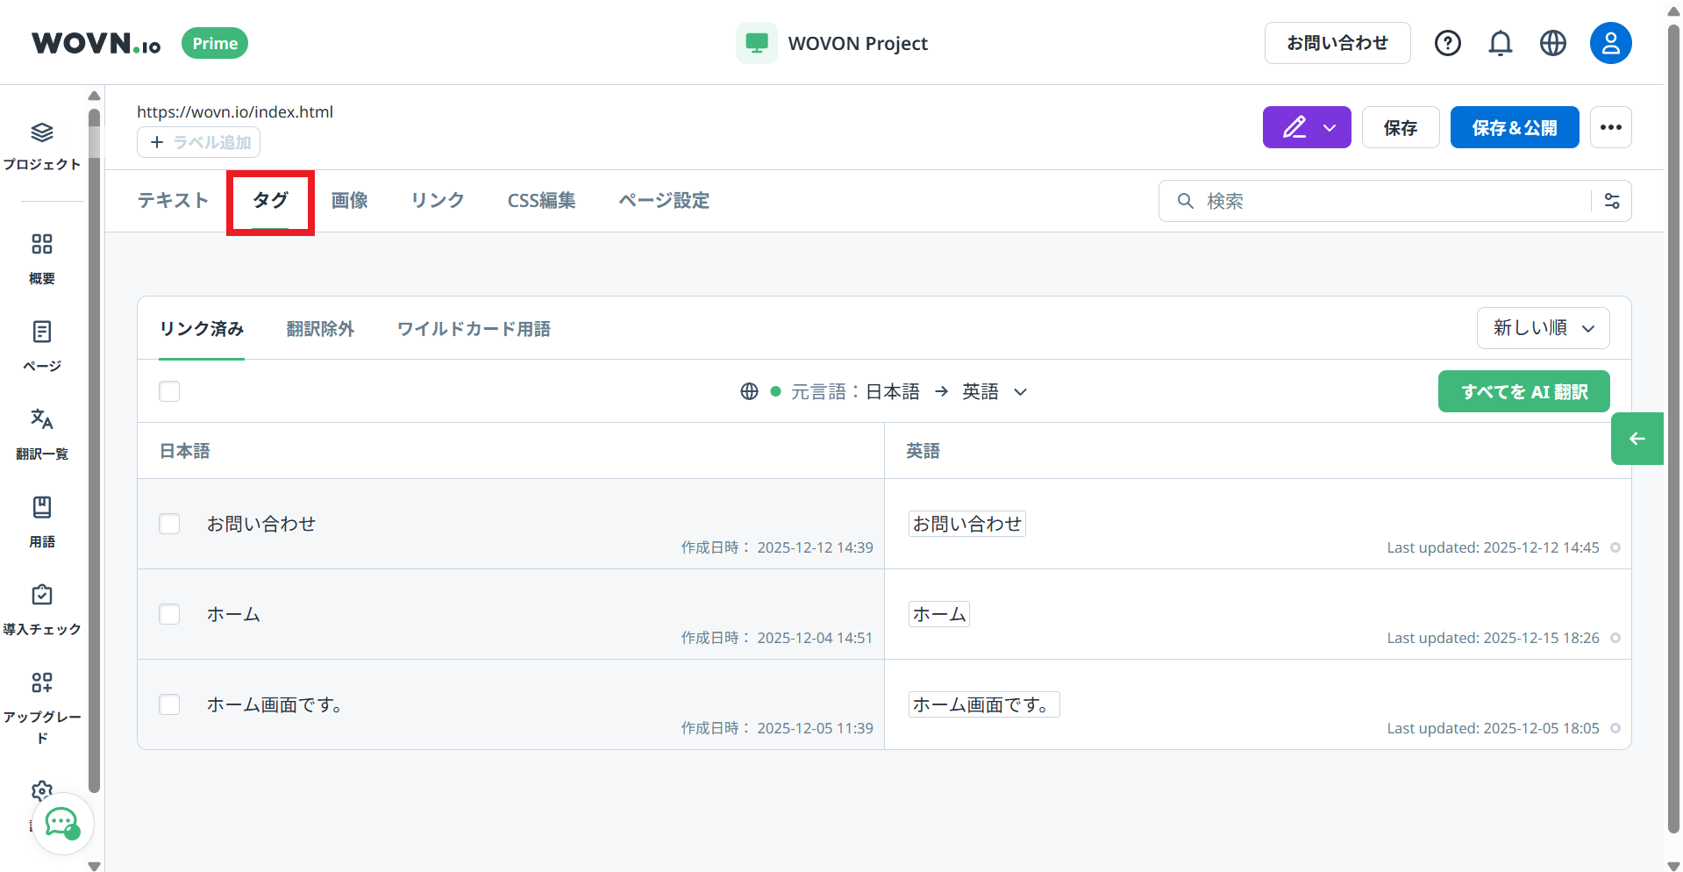Screen dimensions: 1683x872
Task: Click the help question mark icon
Action: [1448, 43]
